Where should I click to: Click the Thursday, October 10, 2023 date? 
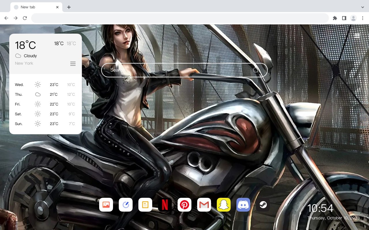pyautogui.click(x=334, y=218)
